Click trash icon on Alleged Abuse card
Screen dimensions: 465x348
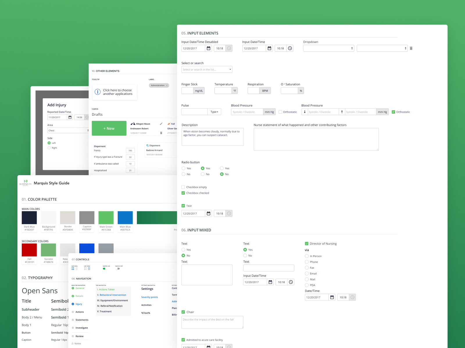tap(161, 133)
